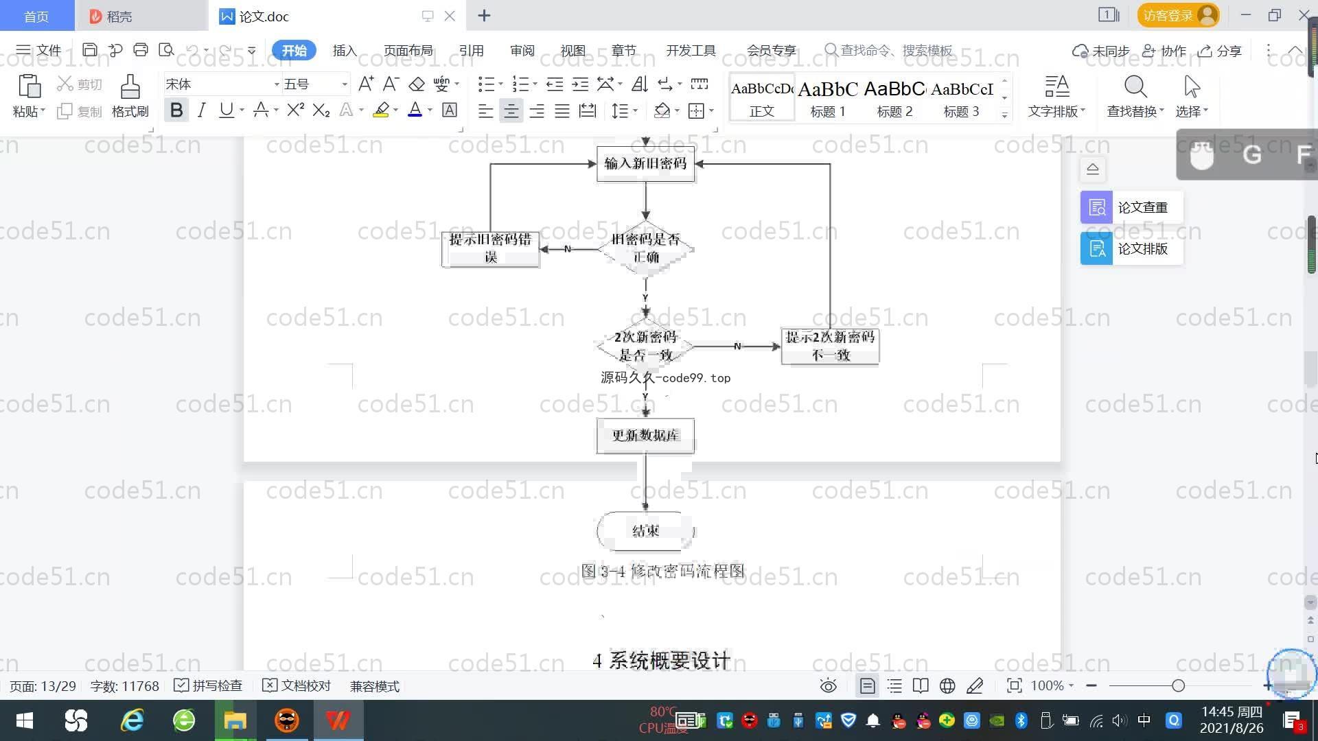The width and height of the screenshot is (1318, 741).
Task: Click the 访客登录 login button
Action: (x=1178, y=15)
